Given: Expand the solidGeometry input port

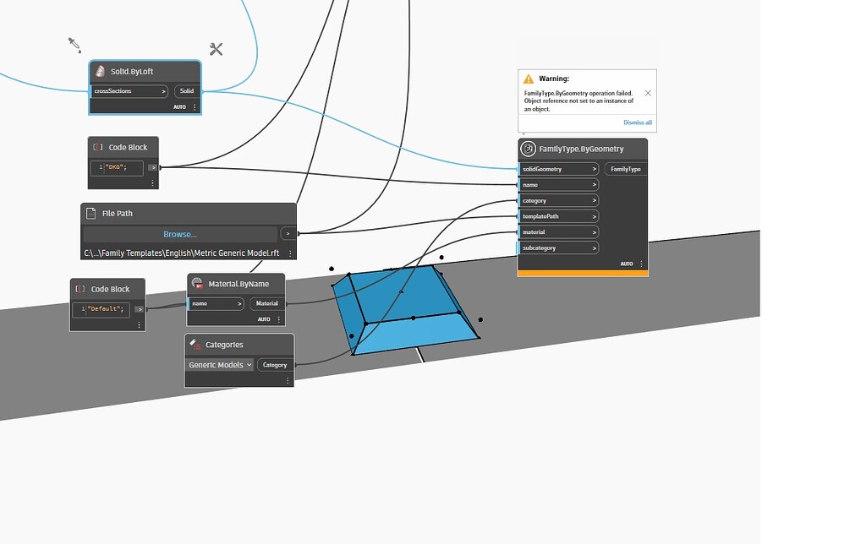Looking at the screenshot, I should point(594,168).
